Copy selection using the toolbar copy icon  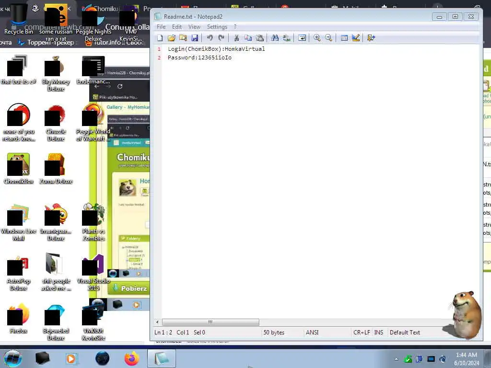248,38
